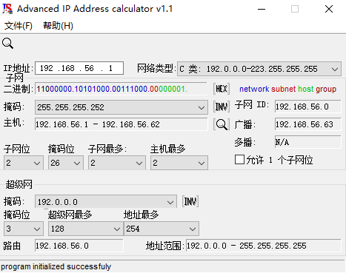The height and width of the screenshot is (273, 346).
Task: Toggle the 允许 1 个子网位 checkbox
Action: click(239, 160)
